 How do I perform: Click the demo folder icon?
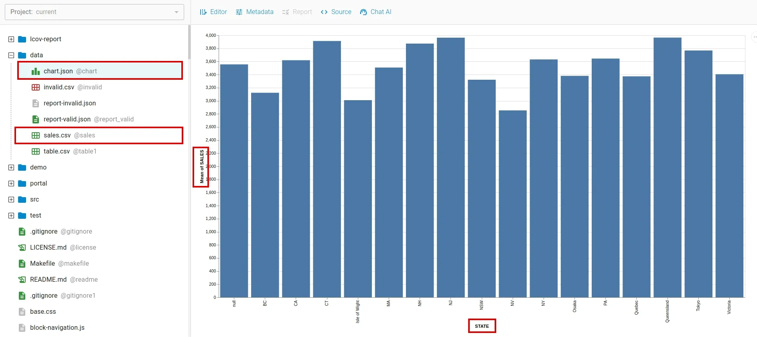pos(22,167)
